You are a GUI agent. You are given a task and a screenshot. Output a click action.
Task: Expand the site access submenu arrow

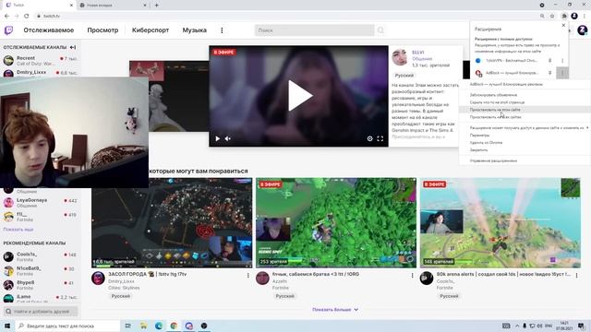pos(587,128)
